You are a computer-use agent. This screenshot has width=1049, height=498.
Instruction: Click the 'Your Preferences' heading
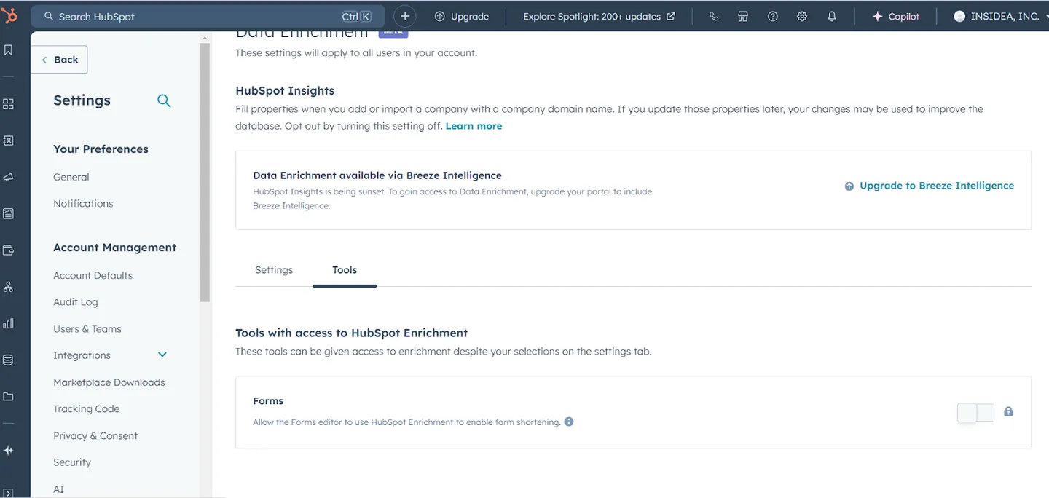(101, 149)
